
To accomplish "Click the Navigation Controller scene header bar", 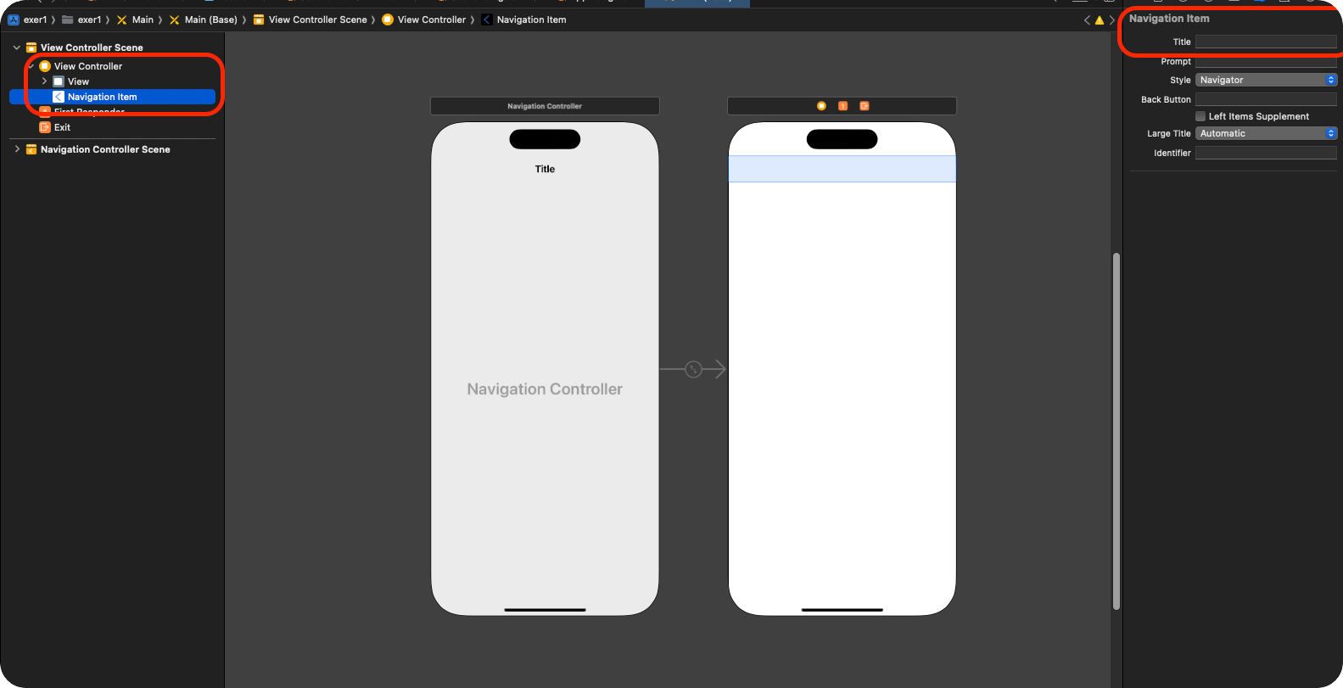I will point(545,106).
